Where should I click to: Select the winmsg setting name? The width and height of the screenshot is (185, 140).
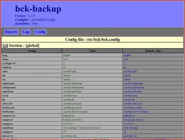point(6,67)
